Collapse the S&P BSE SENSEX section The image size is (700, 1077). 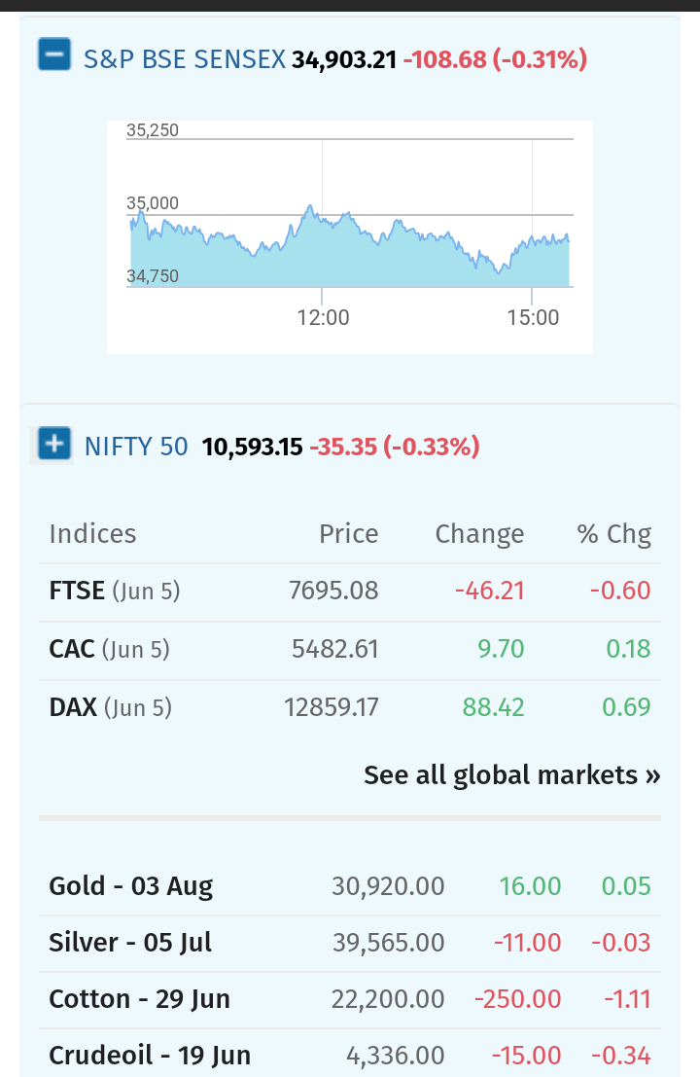coord(54,54)
